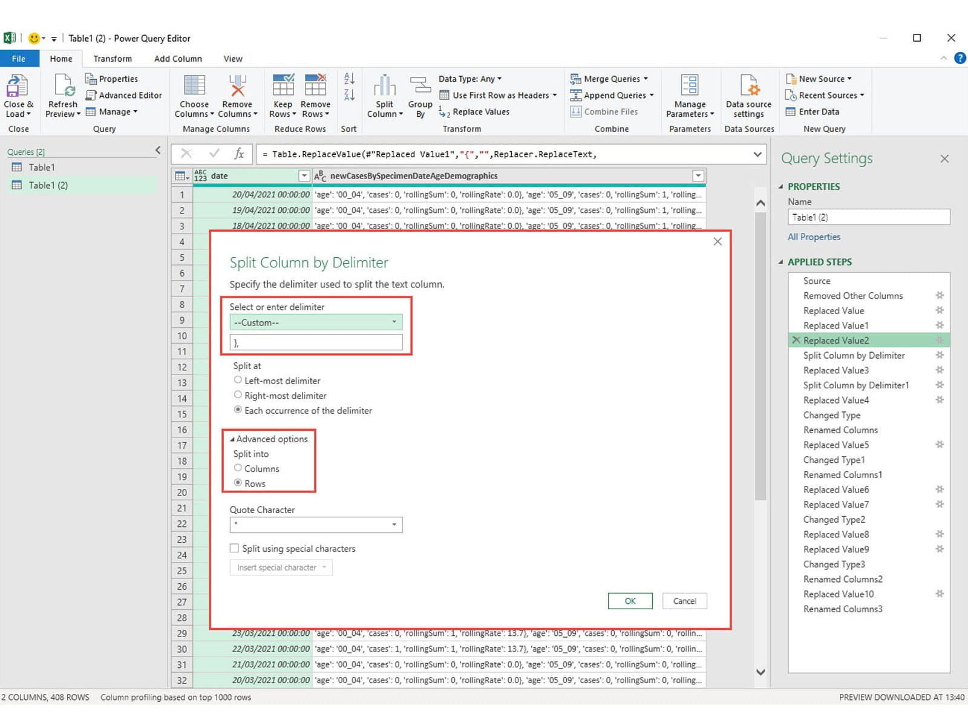The image size is (968, 726).
Task: Open the Add Column tab
Action: tap(178, 59)
